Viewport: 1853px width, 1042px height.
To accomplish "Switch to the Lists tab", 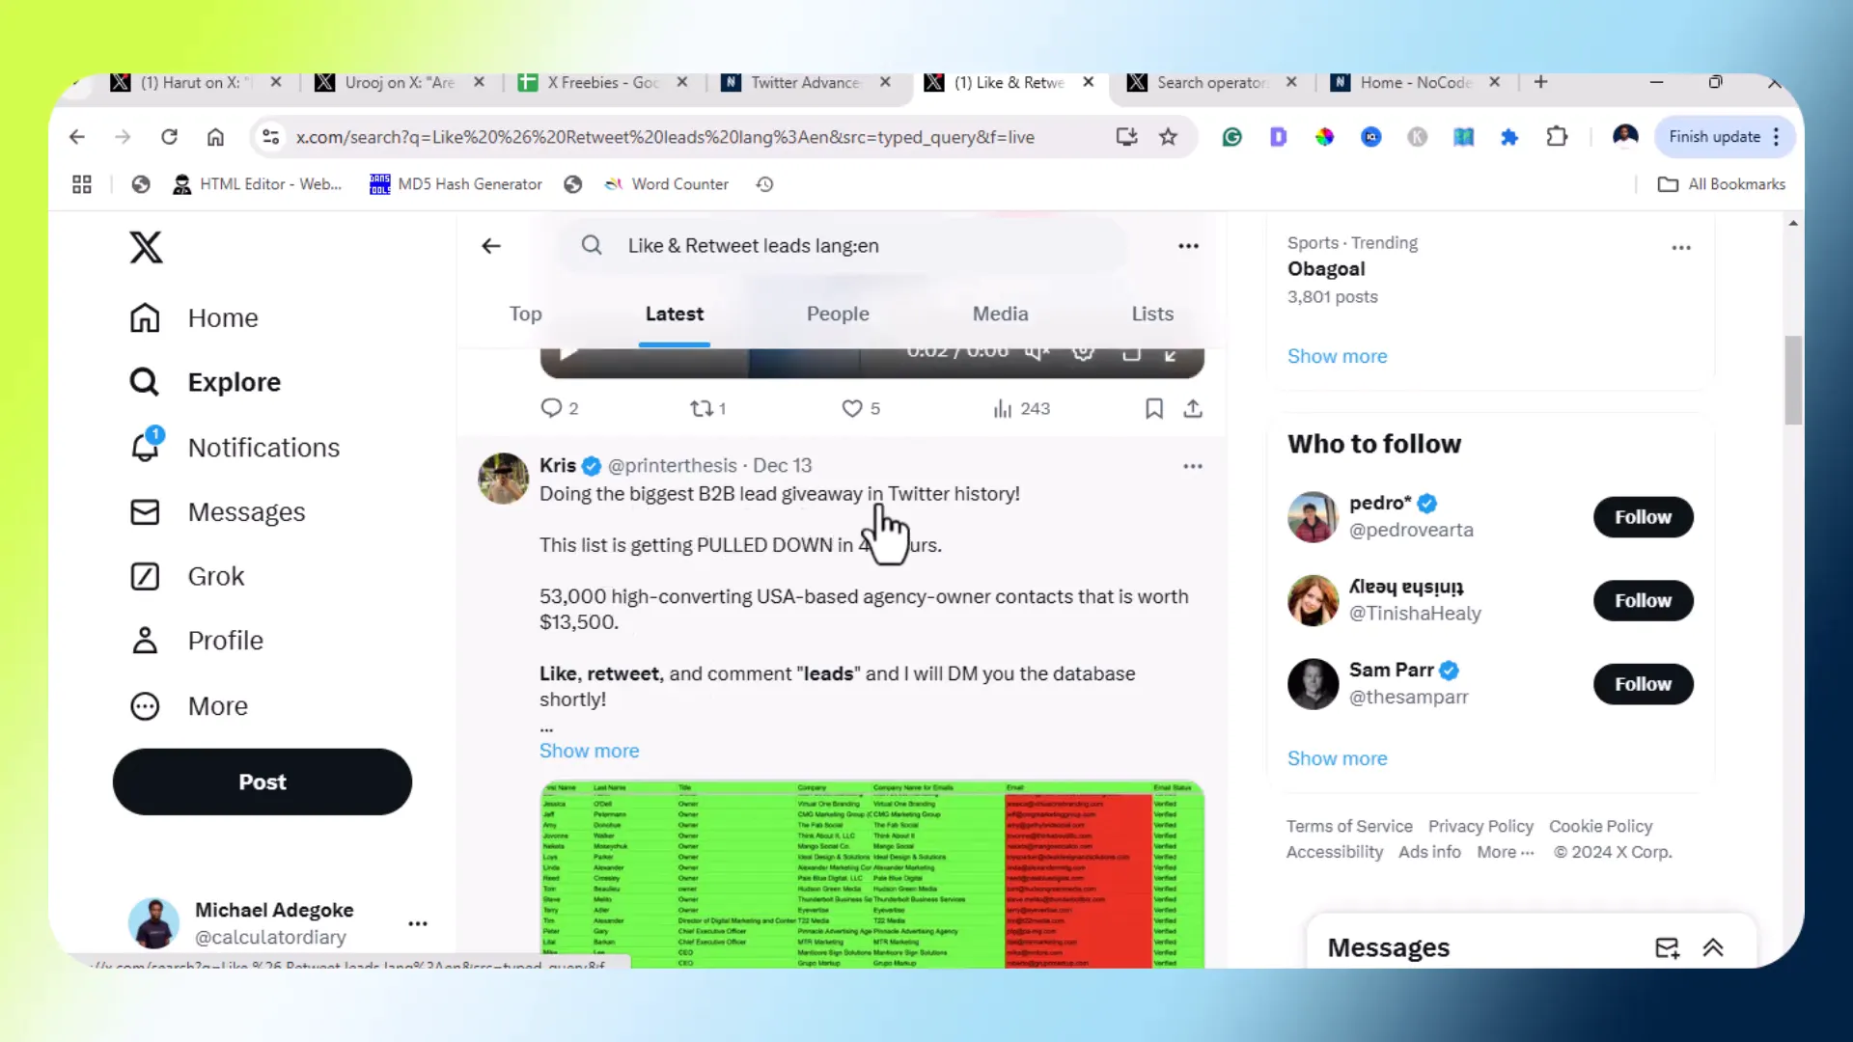I will click(1152, 314).
